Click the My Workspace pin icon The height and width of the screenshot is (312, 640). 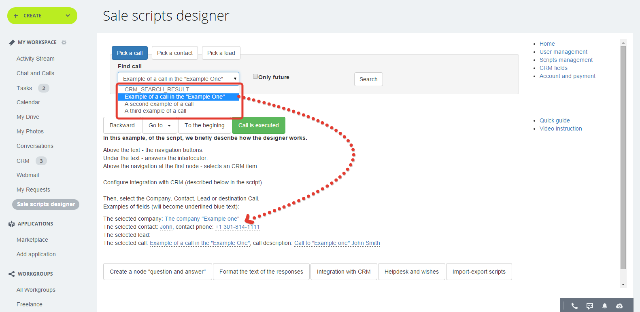pyautogui.click(x=11, y=42)
